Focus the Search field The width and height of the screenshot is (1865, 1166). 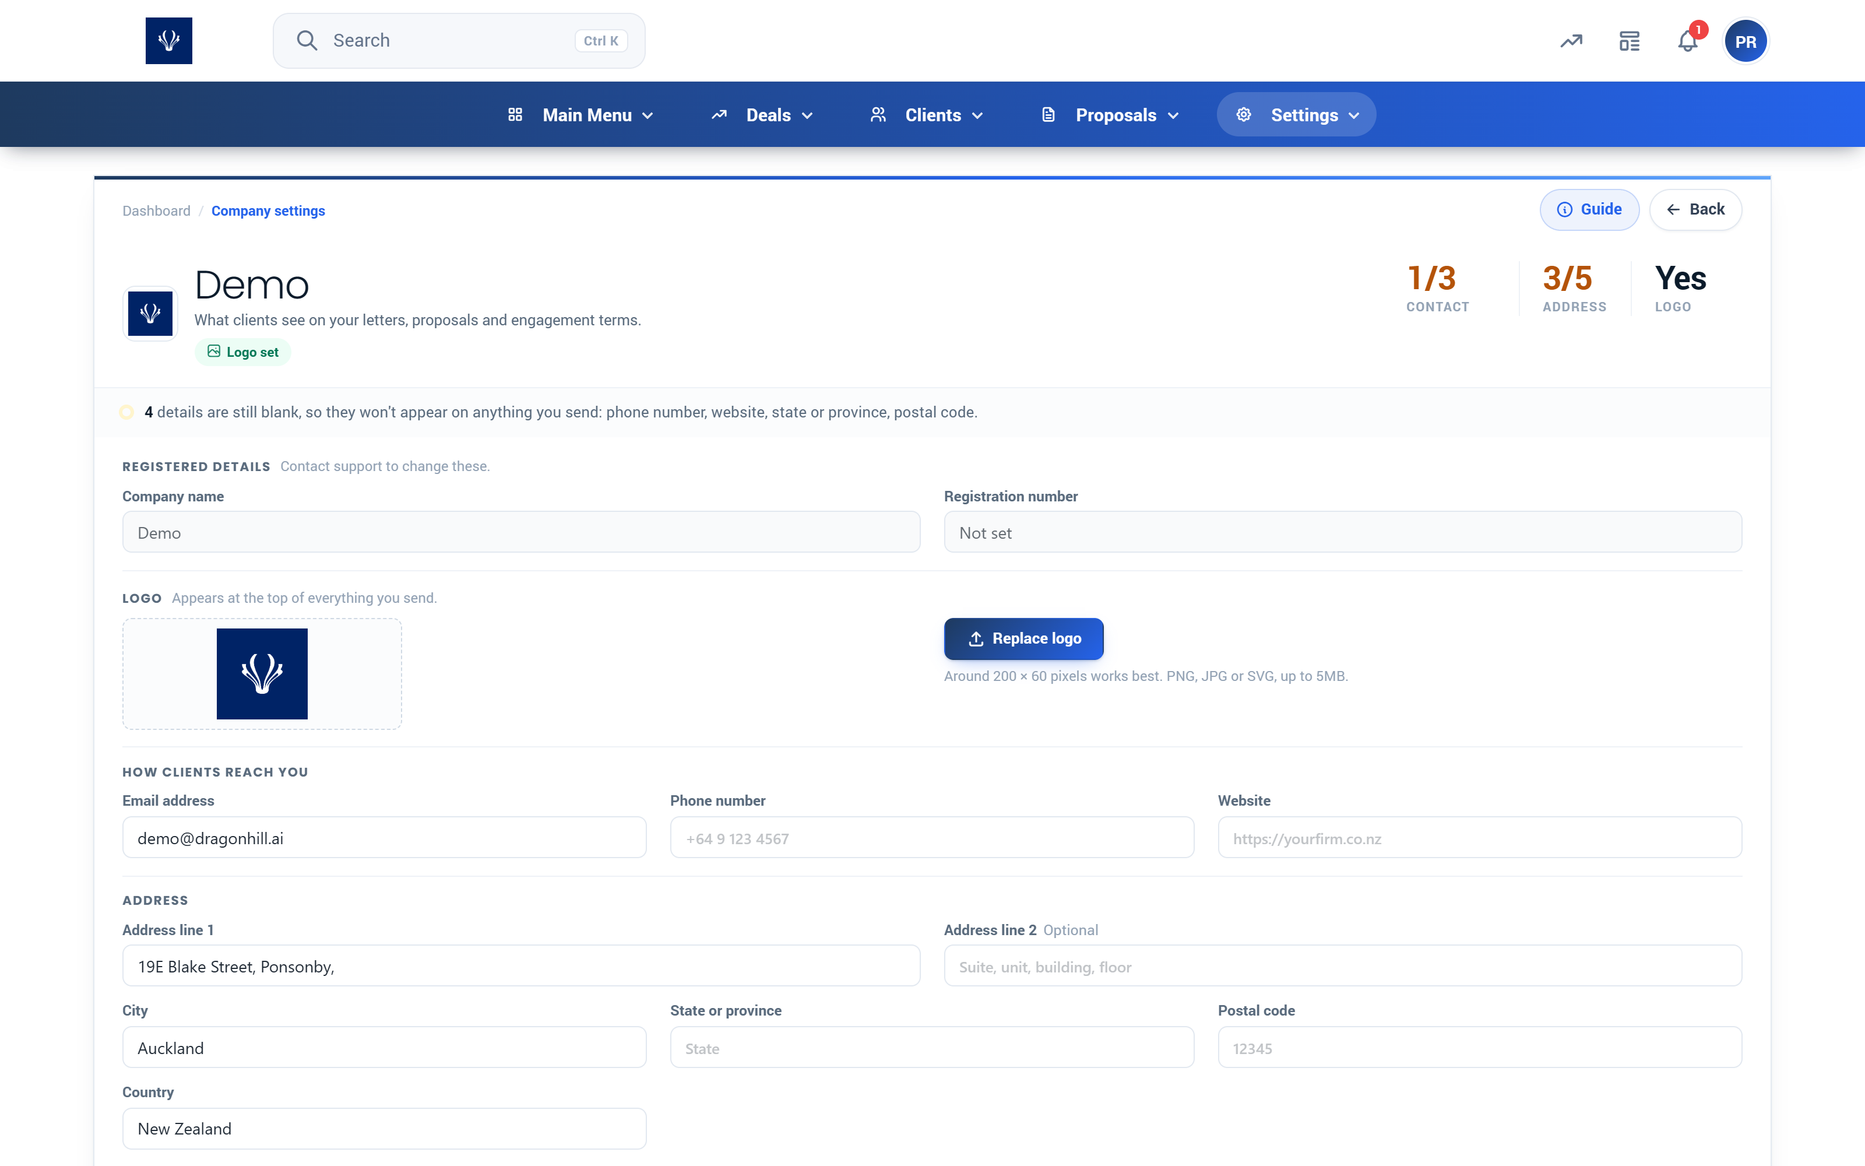pos(459,41)
